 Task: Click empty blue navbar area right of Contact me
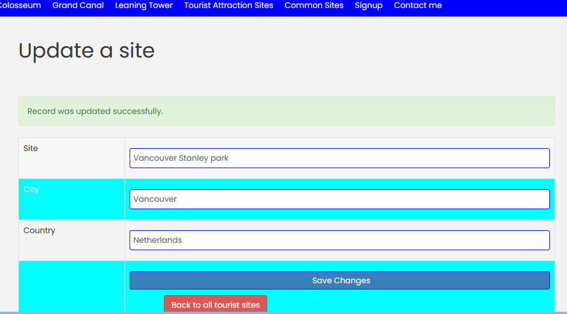[x=502, y=7]
